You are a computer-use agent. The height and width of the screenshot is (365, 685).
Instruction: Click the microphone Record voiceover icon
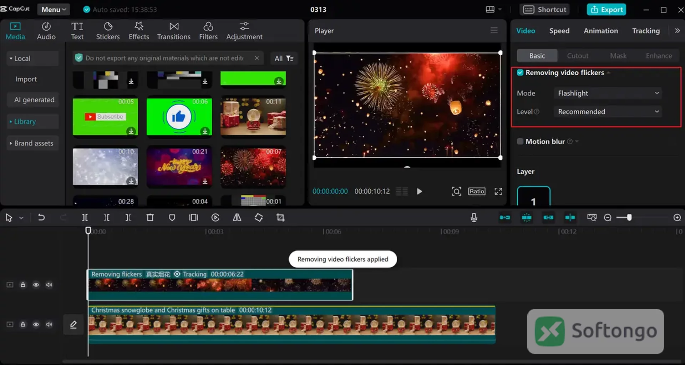pos(474,217)
